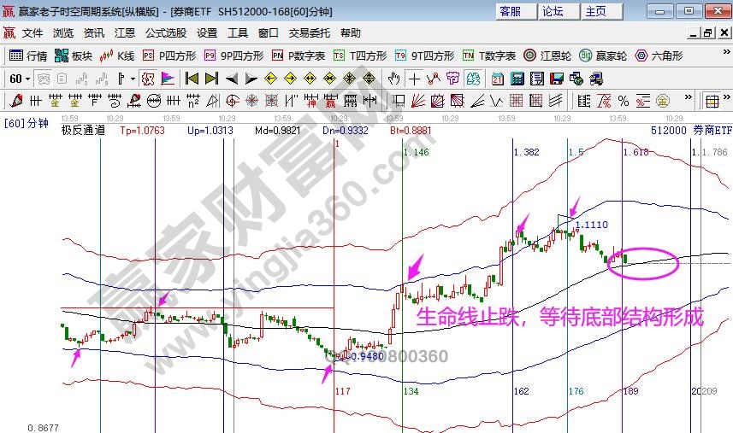
Task: Click the save floppy disk icon
Action: [x=557, y=79]
